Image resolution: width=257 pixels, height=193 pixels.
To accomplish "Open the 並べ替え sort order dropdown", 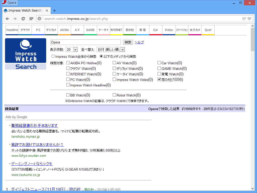I will pos(111,50).
